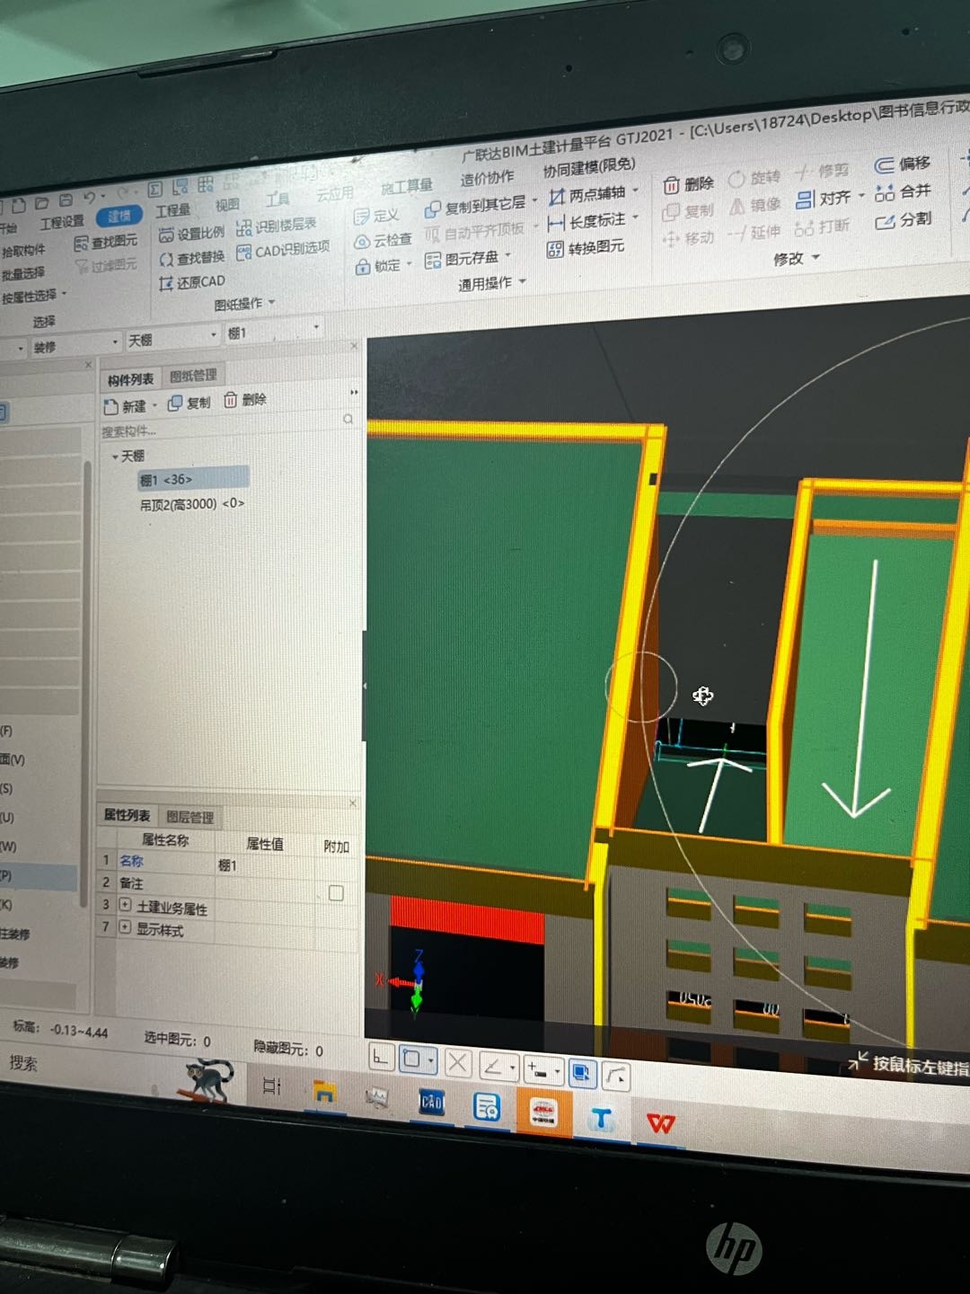The image size is (970, 1294).
Task: Open the 协同建模(限免) ribbon tab
Action: (x=588, y=168)
